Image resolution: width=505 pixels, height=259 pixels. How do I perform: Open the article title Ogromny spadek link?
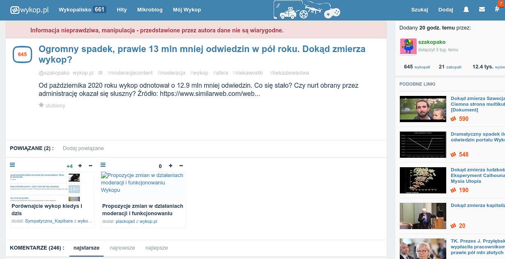202,54
